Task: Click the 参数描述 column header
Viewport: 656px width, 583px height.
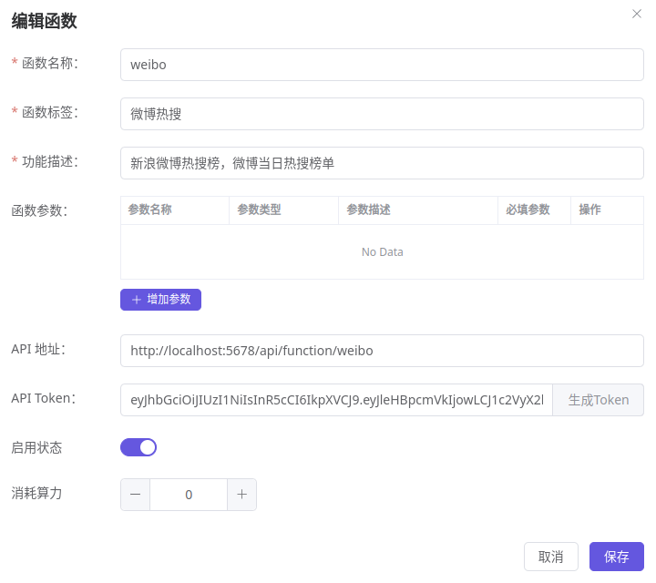Action: [368, 210]
